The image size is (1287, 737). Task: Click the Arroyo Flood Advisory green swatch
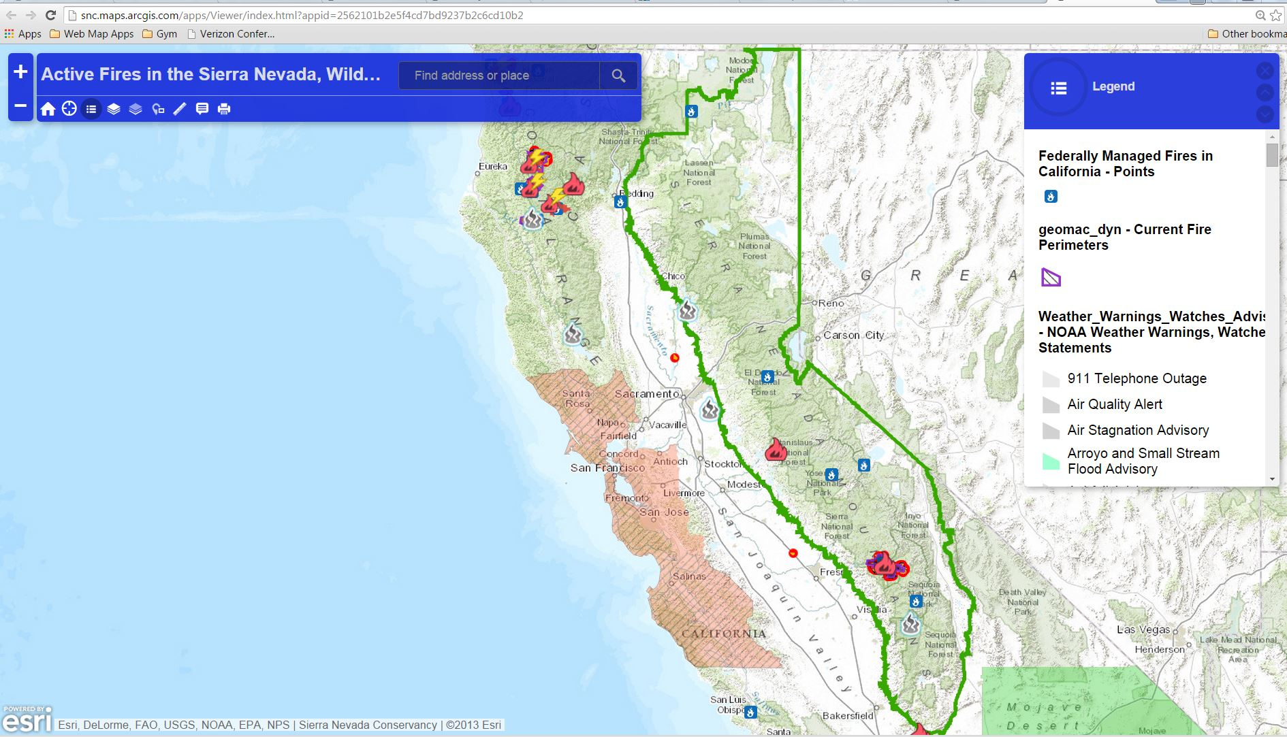[1051, 461]
